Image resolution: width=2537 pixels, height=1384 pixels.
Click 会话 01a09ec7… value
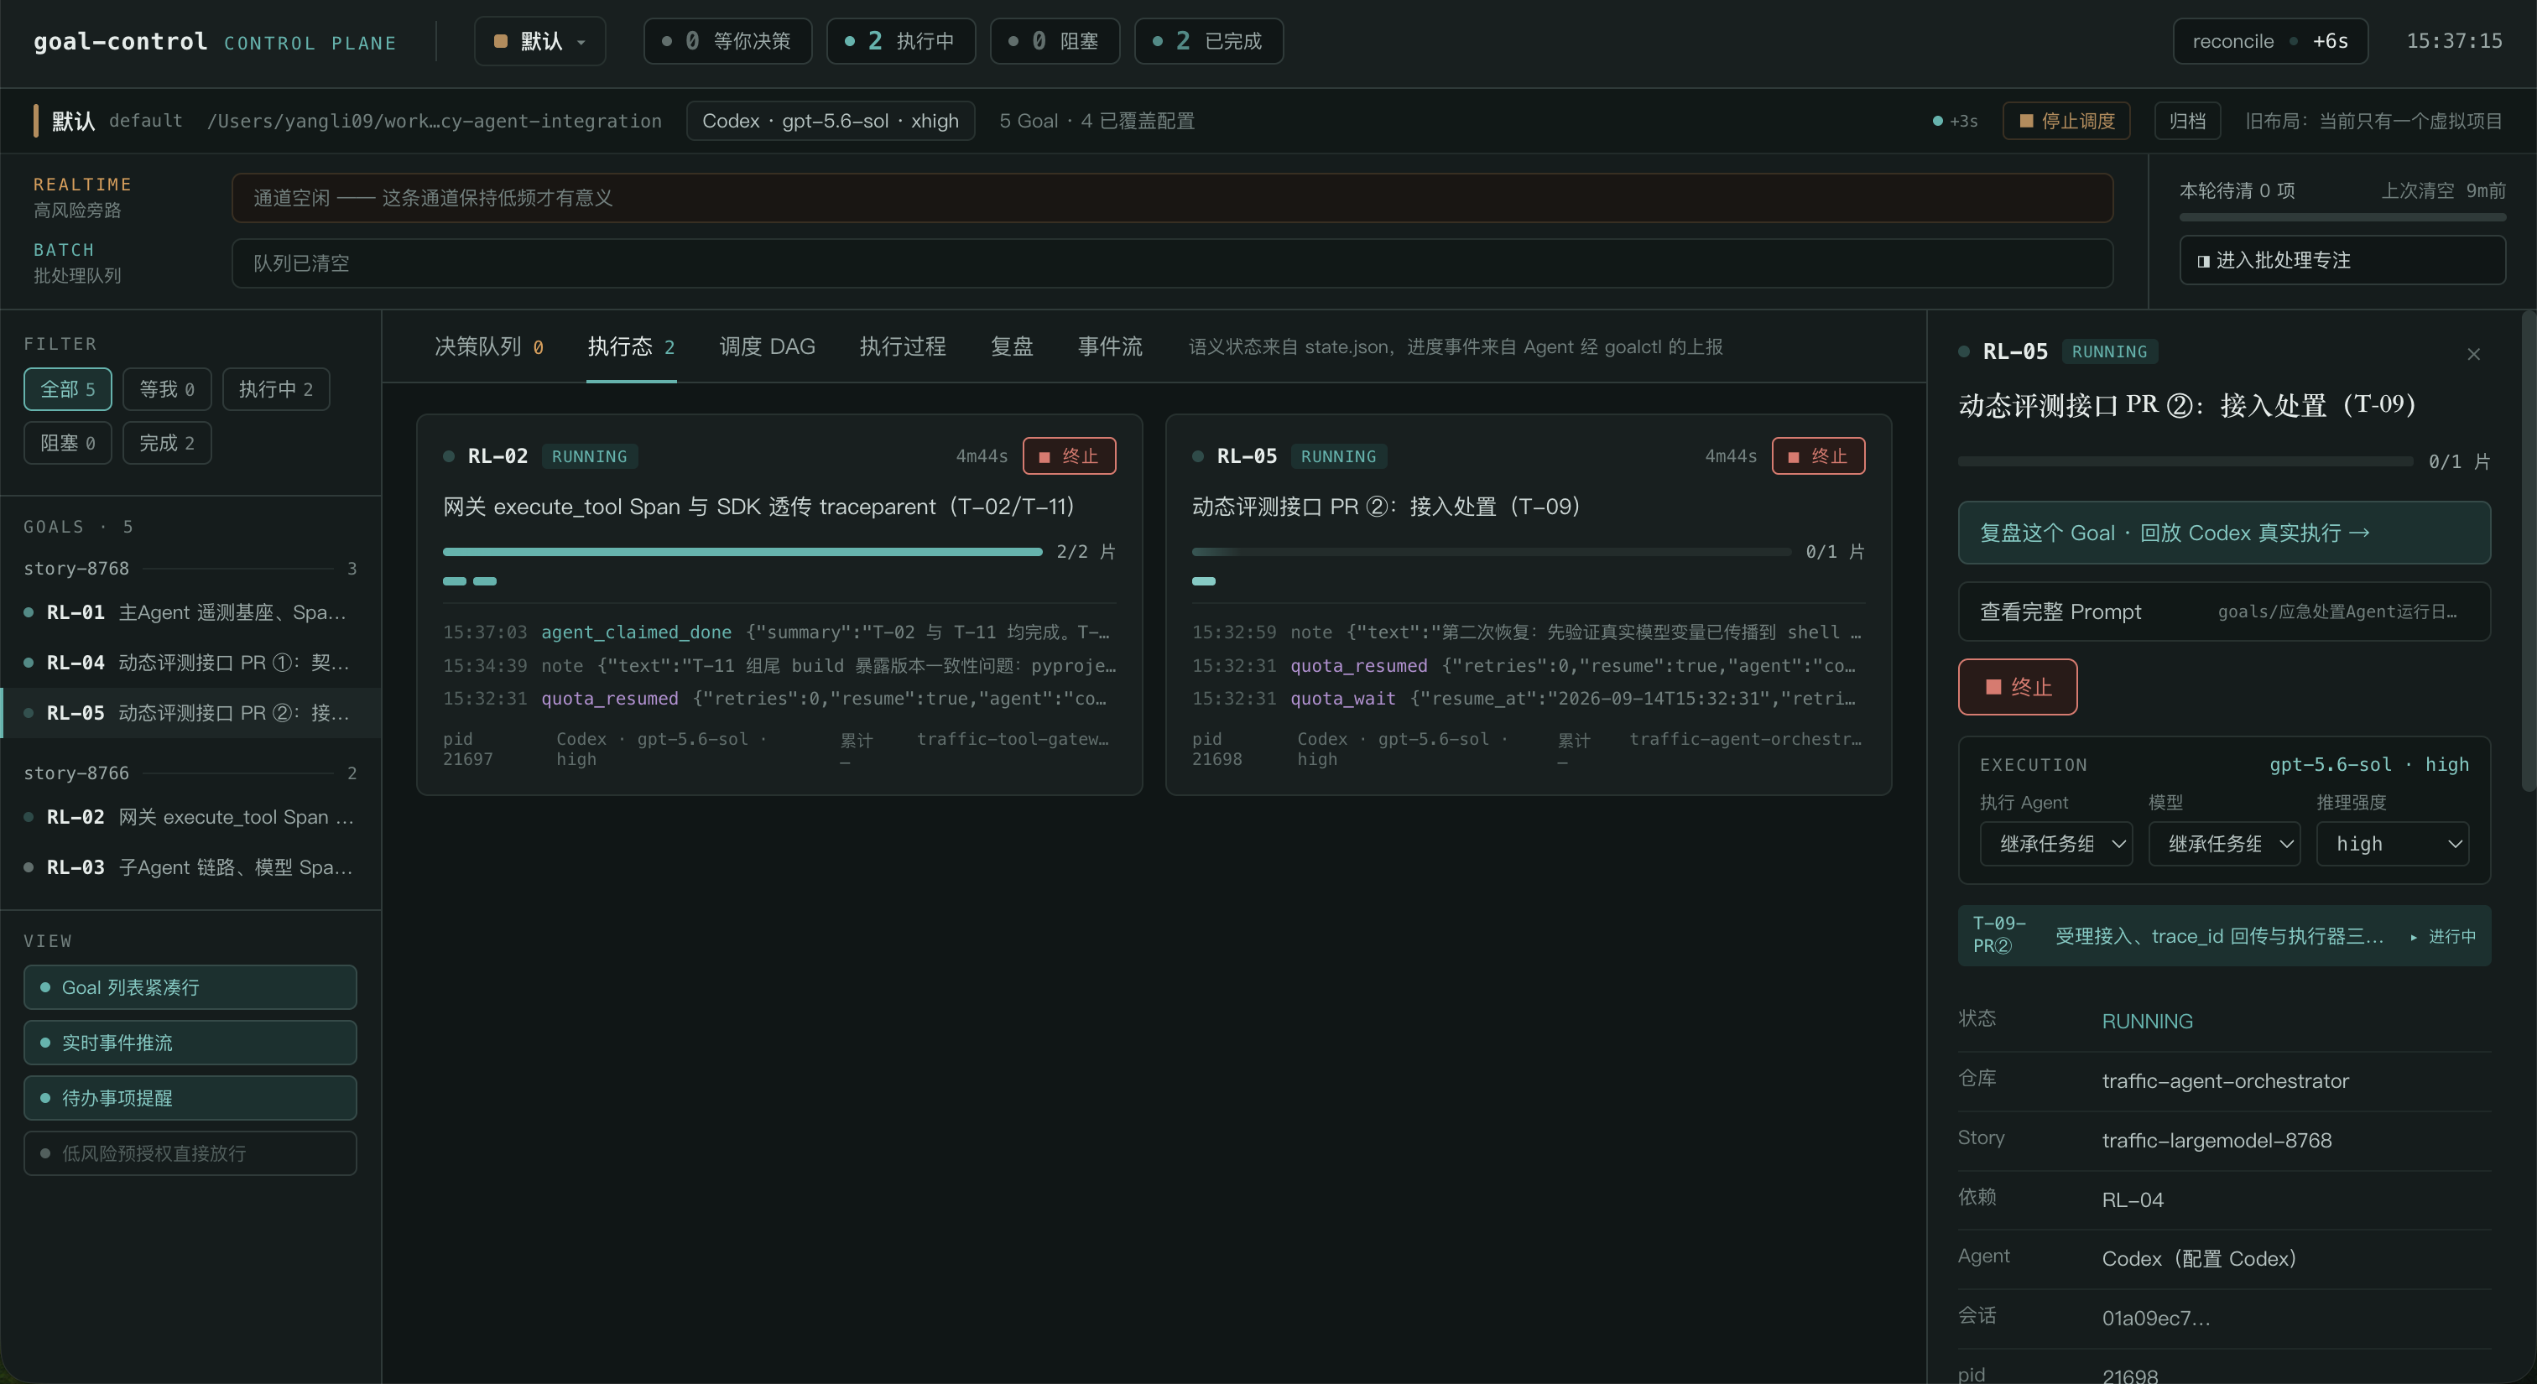point(2156,1318)
